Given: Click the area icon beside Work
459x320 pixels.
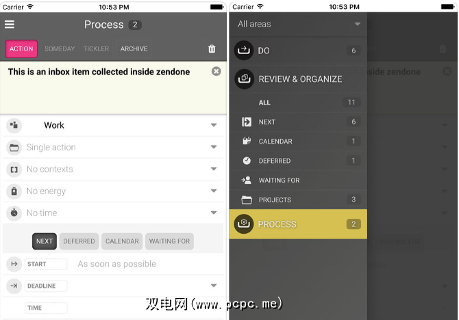Looking at the screenshot, I should pyautogui.click(x=14, y=125).
